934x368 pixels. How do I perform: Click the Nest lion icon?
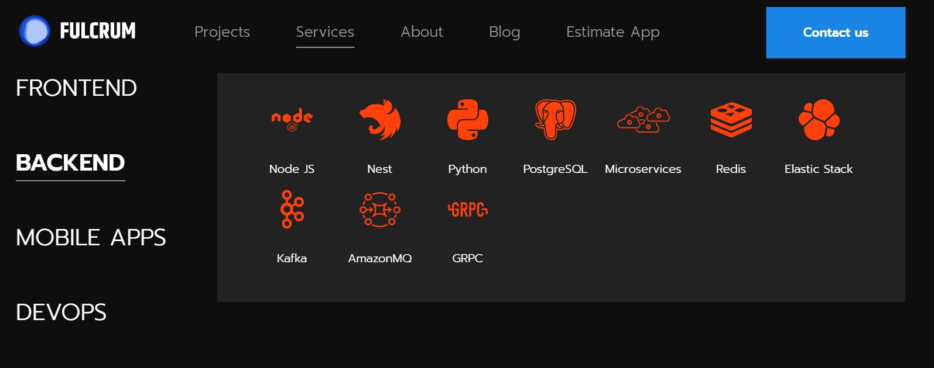pos(379,119)
